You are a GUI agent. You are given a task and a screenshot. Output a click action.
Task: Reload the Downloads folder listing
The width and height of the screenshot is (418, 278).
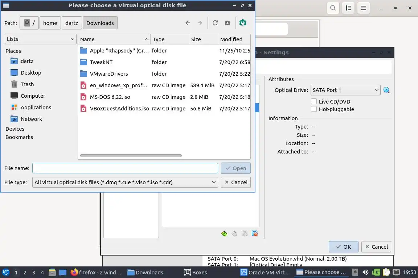pyautogui.click(x=215, y=23)
